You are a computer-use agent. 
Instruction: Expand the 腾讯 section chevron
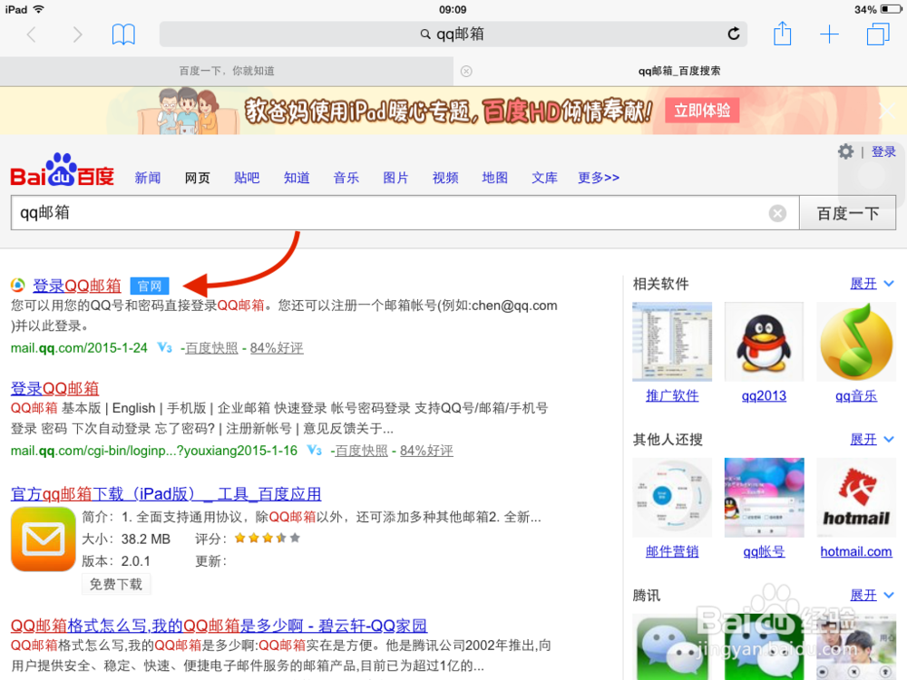[x=889, y=595]
